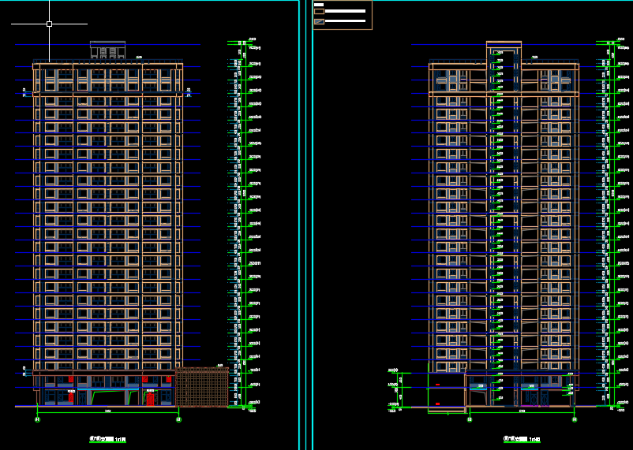633x450 pixels.
Task: Pick the rooftop machine room on left elevation
Action: tap(107, 50)
